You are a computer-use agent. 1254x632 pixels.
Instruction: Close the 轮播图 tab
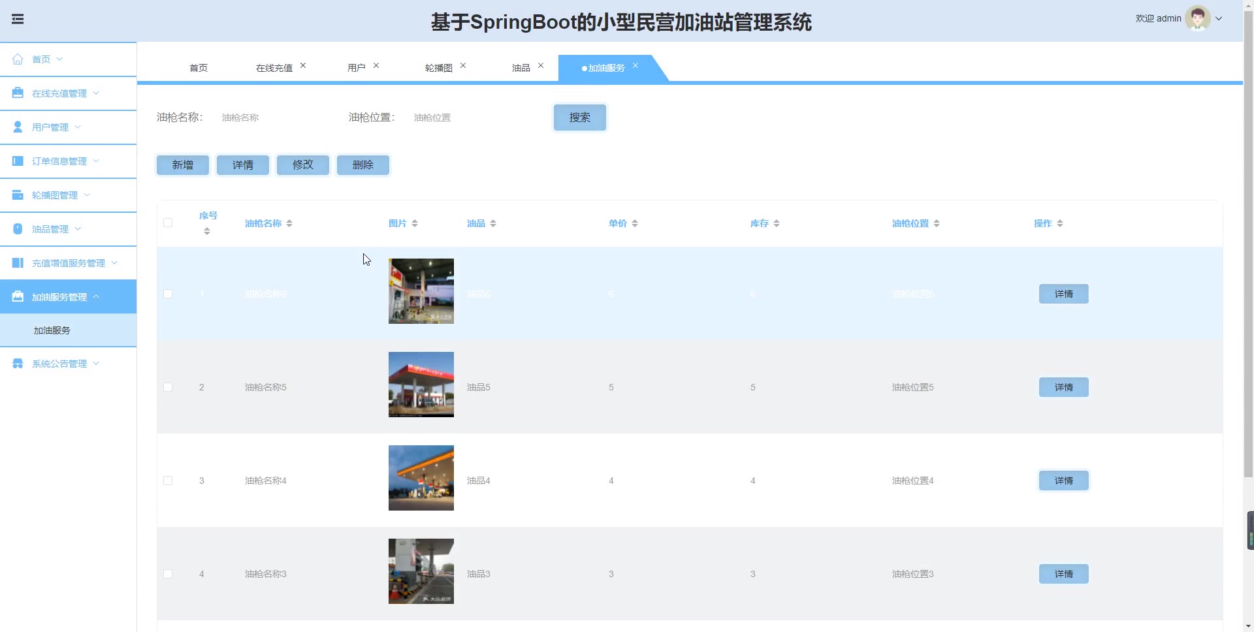pyautogui.click(x=463, y=66)
